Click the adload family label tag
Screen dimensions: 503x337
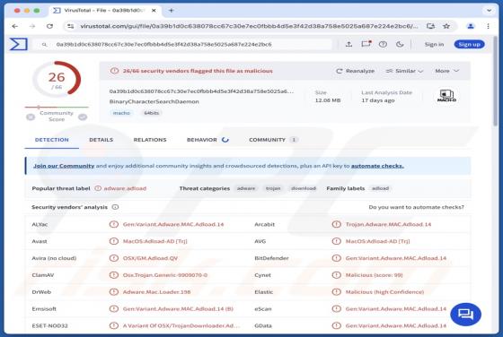click(380, 188)
